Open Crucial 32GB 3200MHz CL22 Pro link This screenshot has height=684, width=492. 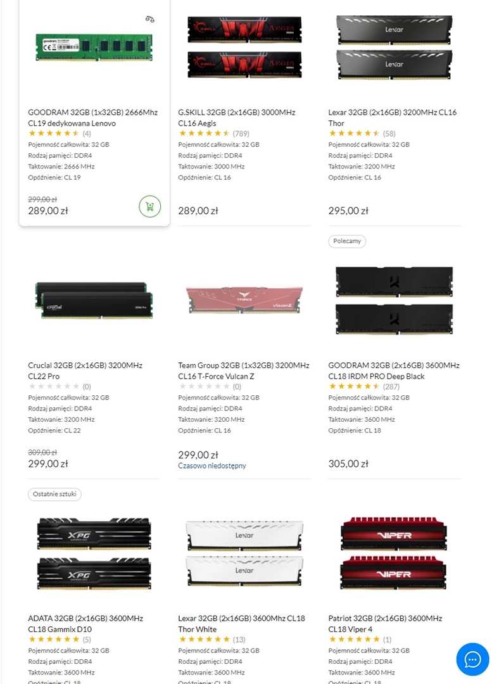[85, 370]
